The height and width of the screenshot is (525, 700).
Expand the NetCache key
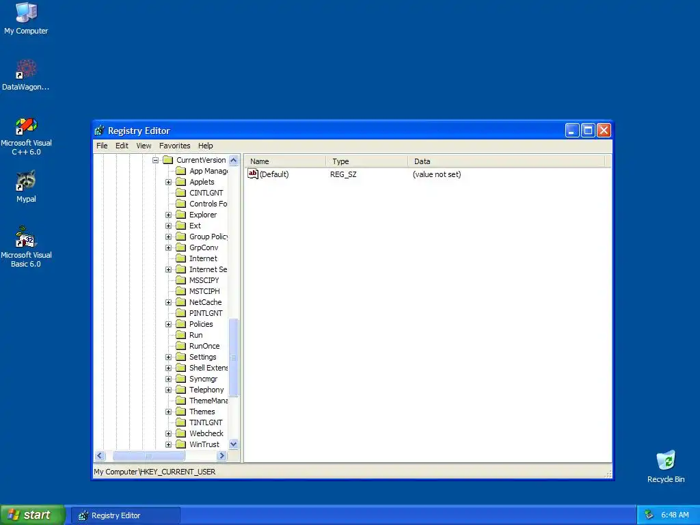coord(168,302)
